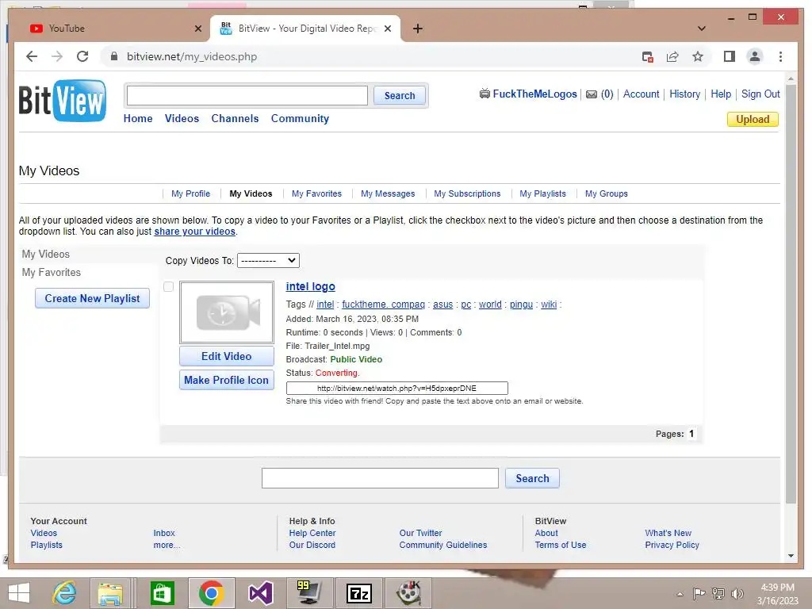Tick the checkbox next to intel logo video
This screenshot has width=812, height=609.
[168, 286]
